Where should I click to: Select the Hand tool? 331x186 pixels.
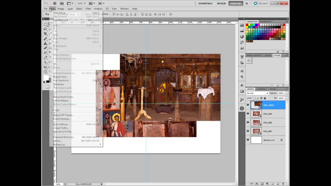tap(46, 72)
